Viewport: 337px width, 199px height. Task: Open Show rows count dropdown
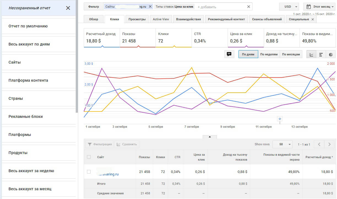point(282,144)
